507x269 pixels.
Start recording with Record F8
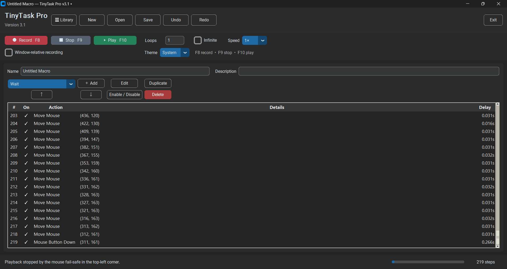coord(26,40)
